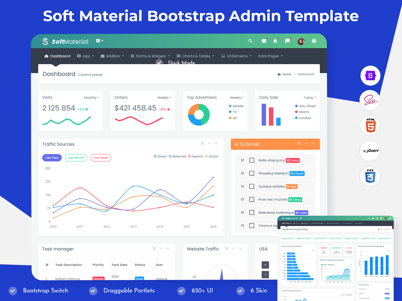This screenshot has height=301, width=402.
Task: Open the settings gear in the header
Action: pyautogui.click(x=314, y=41)
